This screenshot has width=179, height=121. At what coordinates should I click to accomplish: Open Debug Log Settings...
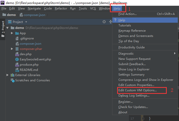(x=145, y=95)
